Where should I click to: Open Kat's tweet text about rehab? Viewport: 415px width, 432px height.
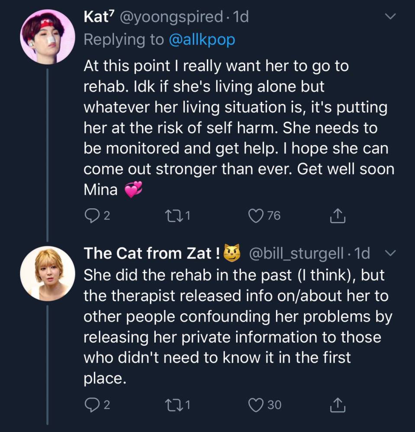pyautogui.click(x=238, y=128)
